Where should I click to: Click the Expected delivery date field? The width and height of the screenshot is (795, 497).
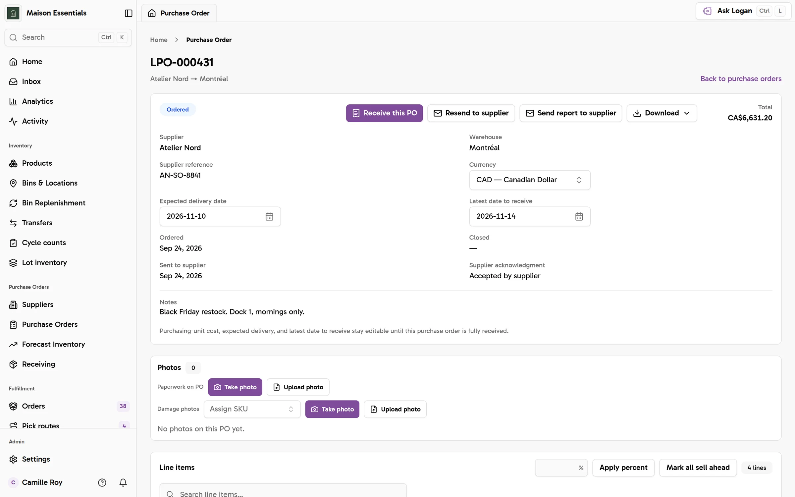click(220, 216)
